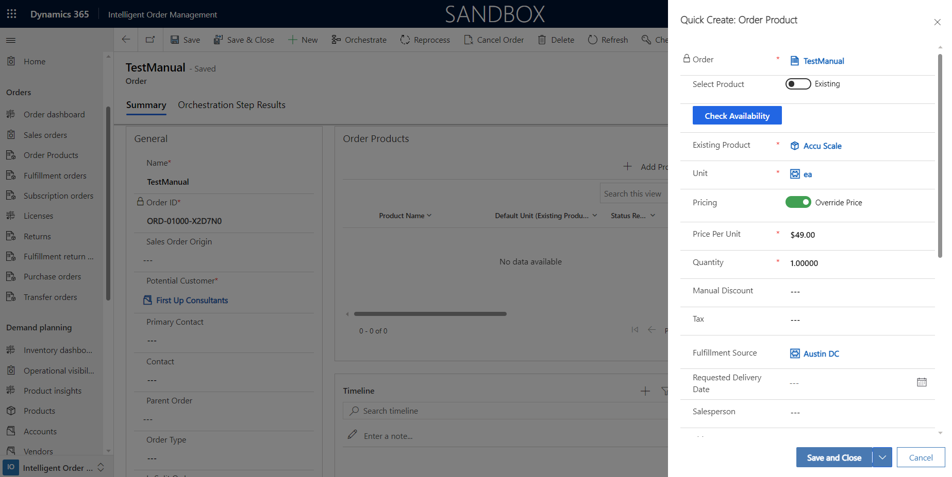Click the back arrow in command bar
The width and height of the screenshot is (952, 477).
[126, 40]
